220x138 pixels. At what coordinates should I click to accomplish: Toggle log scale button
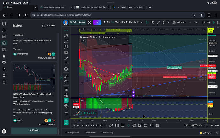(x=211, y=125)
